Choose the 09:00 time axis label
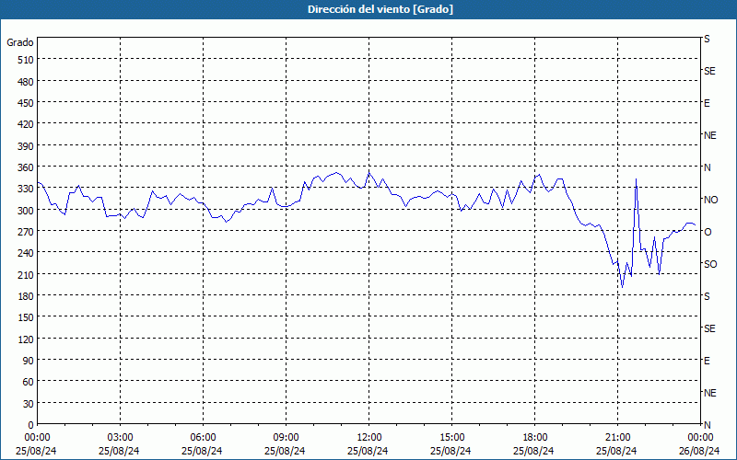Viewport: 737px width, 460px height. (286, 438)
